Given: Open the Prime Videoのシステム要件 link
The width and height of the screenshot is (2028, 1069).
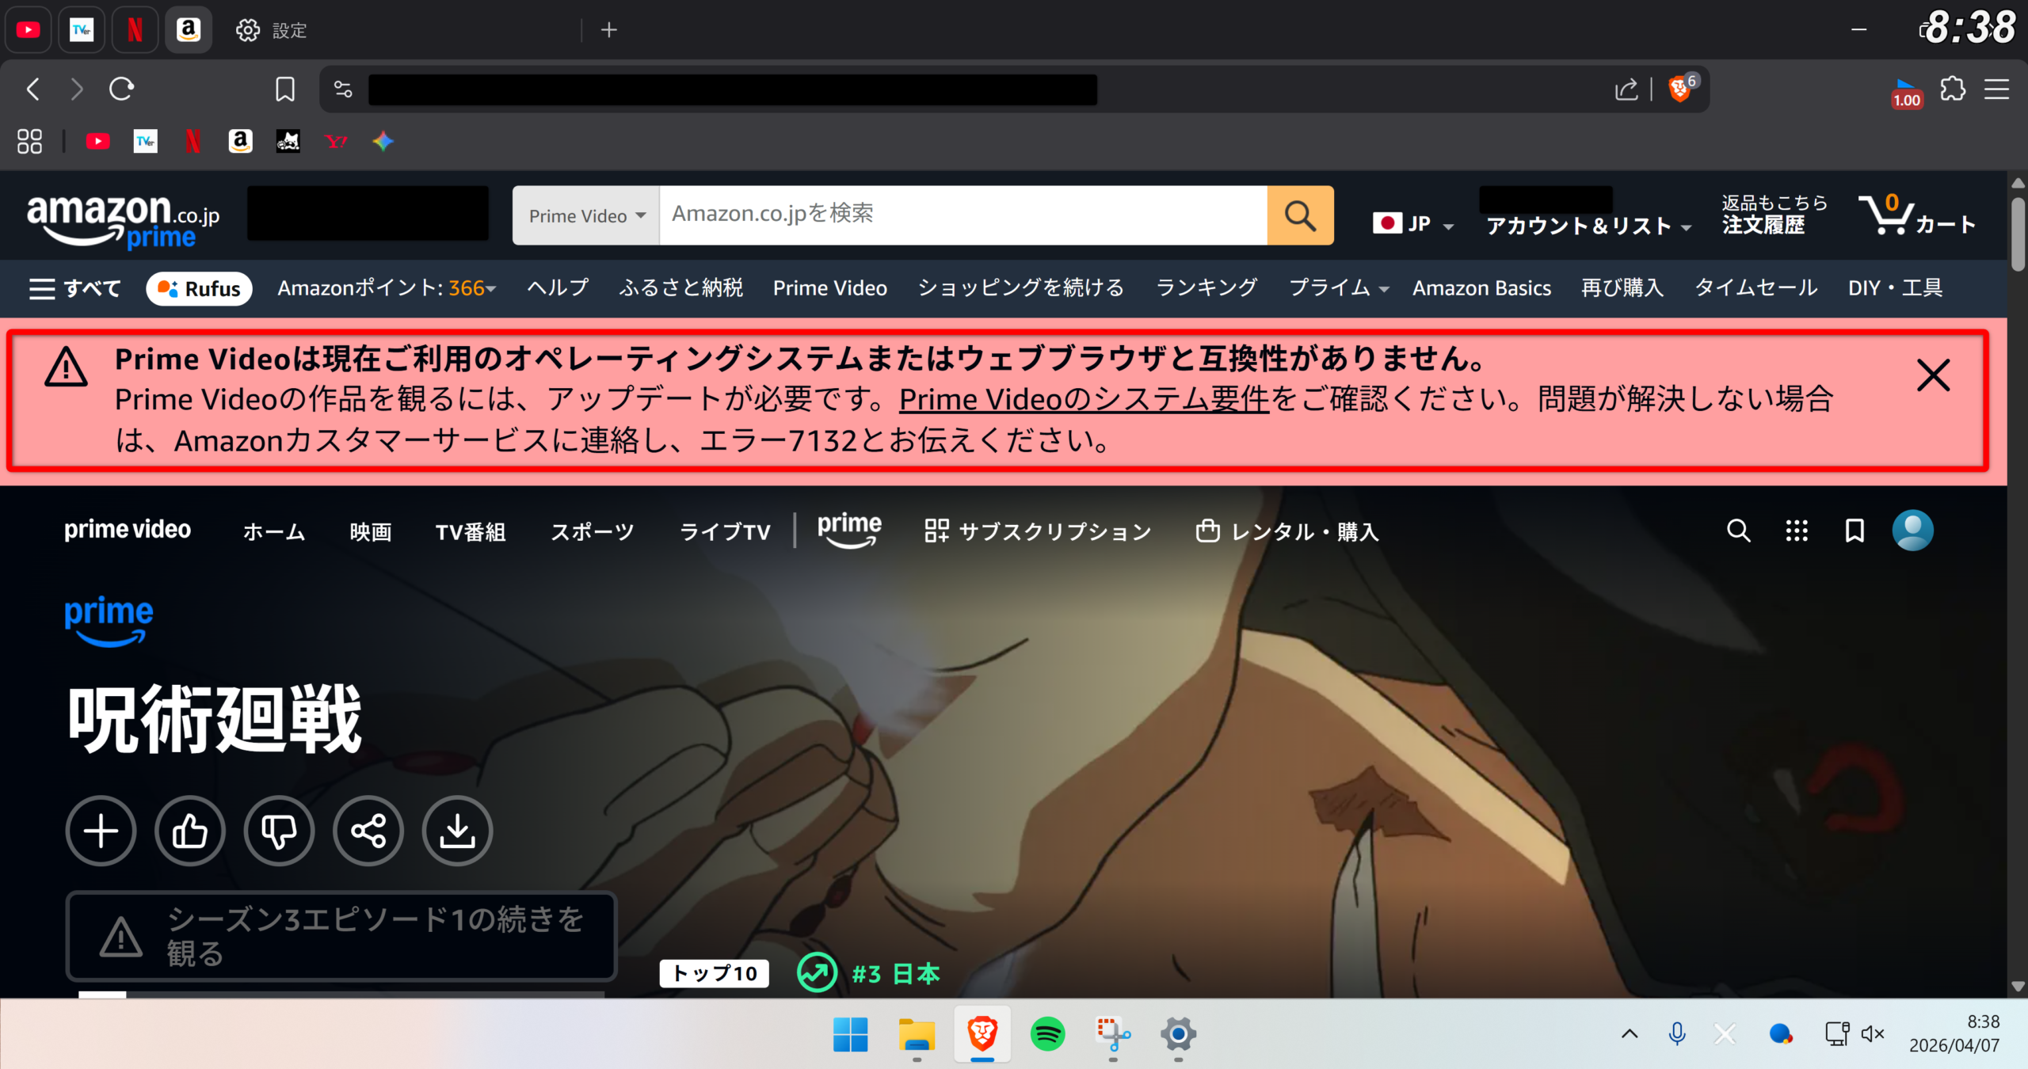Looking at the screenshot, I should (x=1084, y=400).
